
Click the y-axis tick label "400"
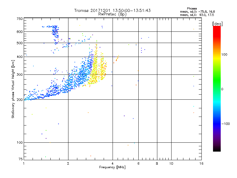tap(20, 57)
